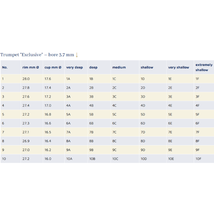This screenshot has height=214, width=214.
Task: Click the "medium" column header
Action: click(x=119, y=67)
